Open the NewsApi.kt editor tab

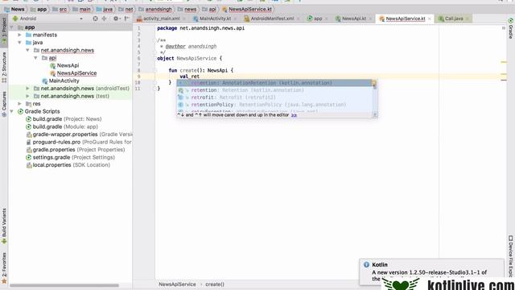[354, 19]
